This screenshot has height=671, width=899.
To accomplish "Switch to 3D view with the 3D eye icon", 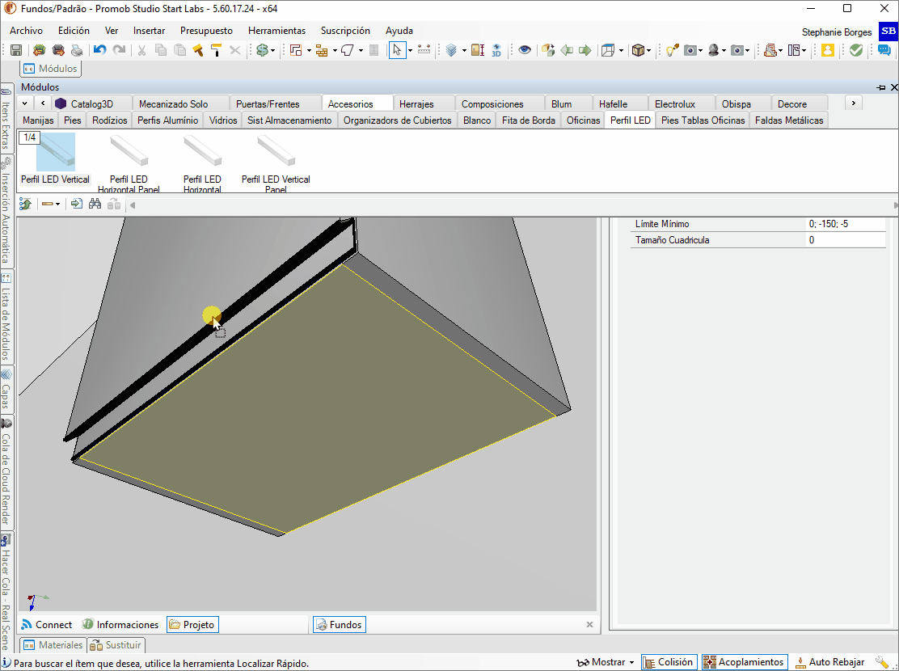I will tap(496, 50).
